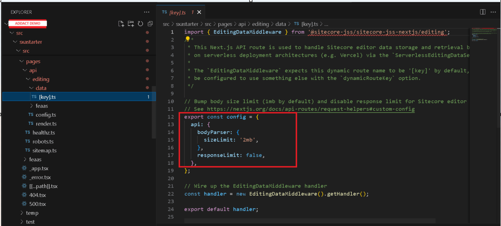The width and height of the screenshot is (501, 226).
Task: Click the second src folder under sxastarter
Action: click(26, 51)
